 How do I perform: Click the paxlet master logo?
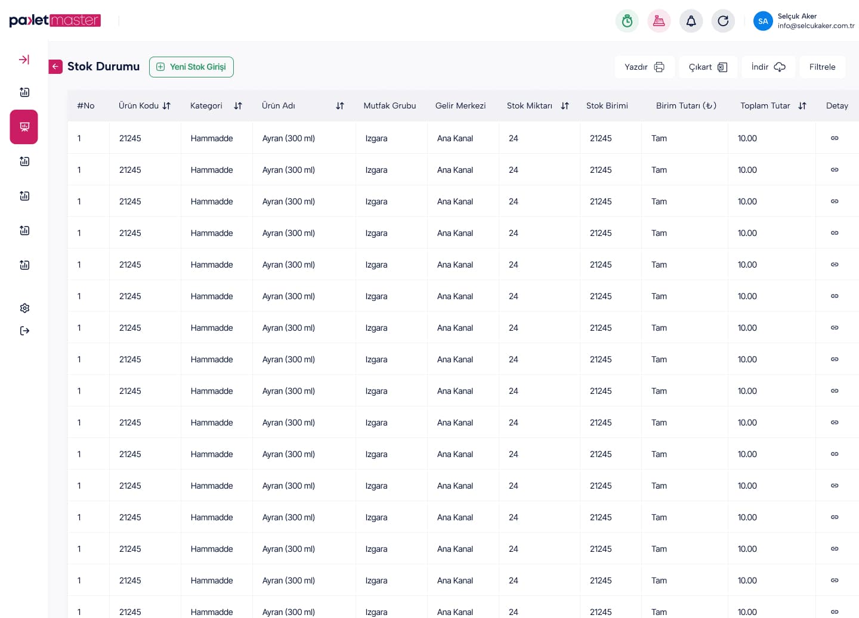click(55, 20)
